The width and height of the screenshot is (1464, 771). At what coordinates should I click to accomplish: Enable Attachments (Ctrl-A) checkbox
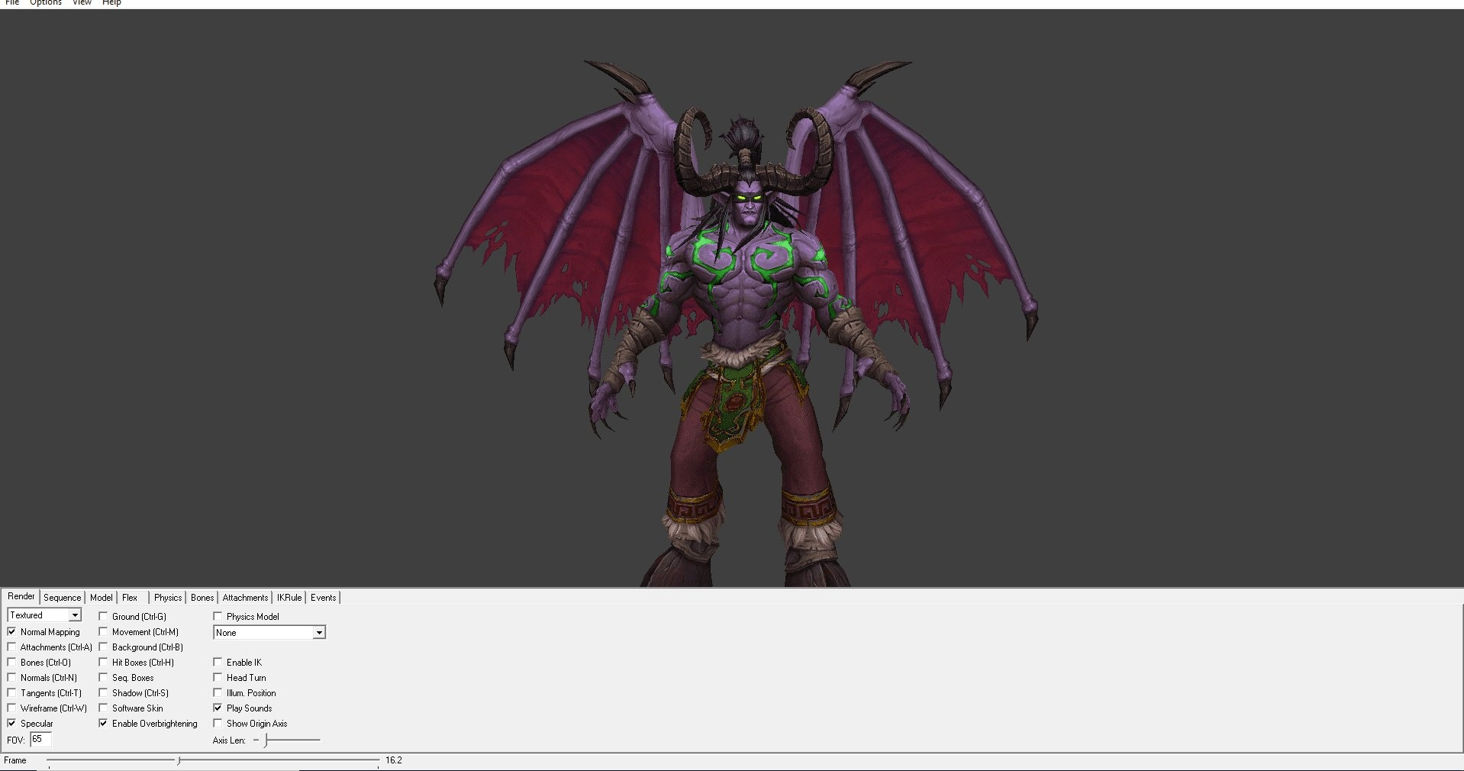point(11,647)
